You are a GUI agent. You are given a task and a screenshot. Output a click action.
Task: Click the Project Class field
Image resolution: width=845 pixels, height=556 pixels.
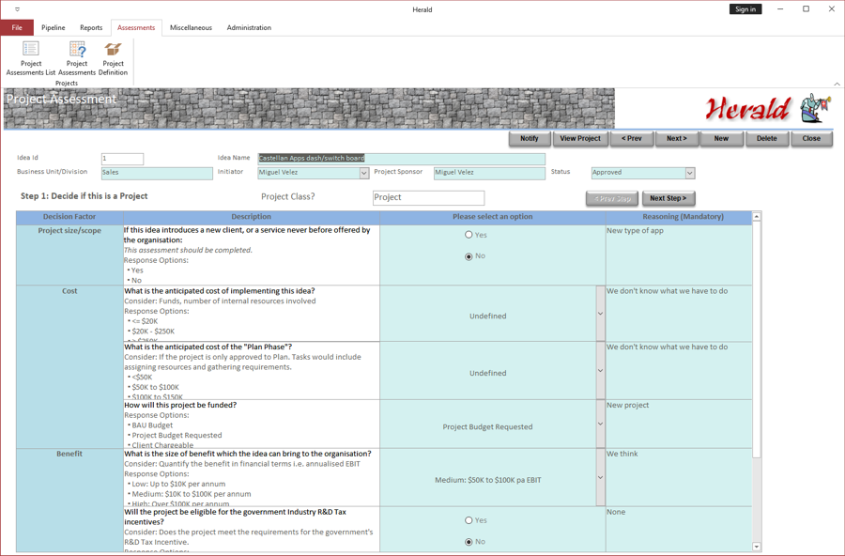(x=428, y=197)
